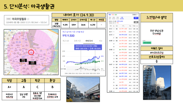This screenshot has width=183, height=103.
Task: Filter transactions by red 전세 tab
Action: pos(113,15)
